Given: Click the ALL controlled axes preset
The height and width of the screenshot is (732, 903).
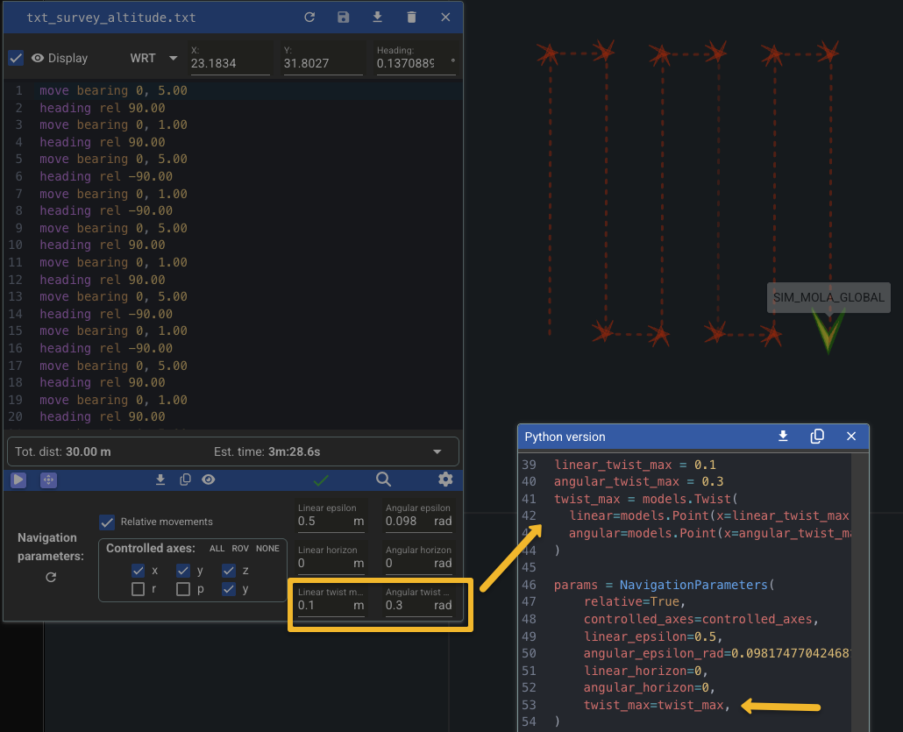Looking at the screenshot, I should pyautogui.click(x=217, y=549).
